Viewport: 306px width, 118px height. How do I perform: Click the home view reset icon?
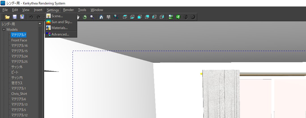tap(101, 17)
